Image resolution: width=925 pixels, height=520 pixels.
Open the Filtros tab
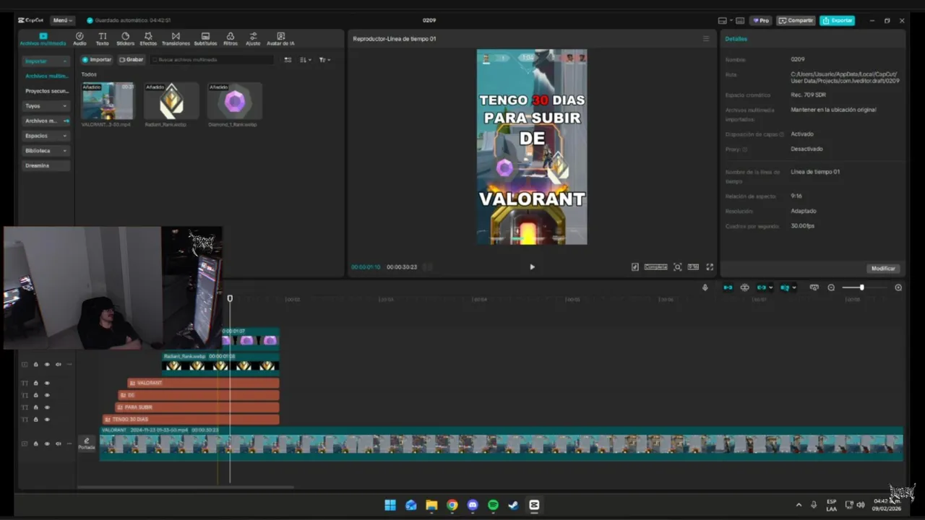pos(231,39)
